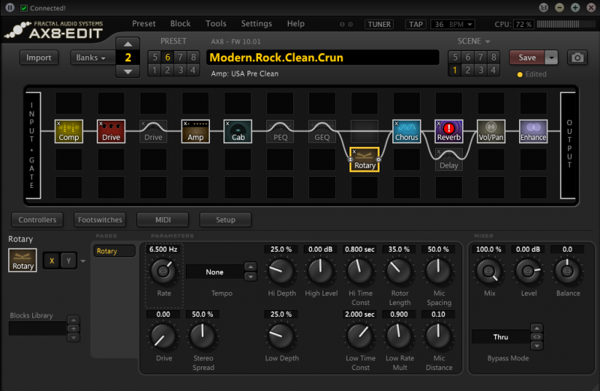Open the Tools menu
This screenshot has width=600, height=391.
pyautogui.click(x=216, y=24)
